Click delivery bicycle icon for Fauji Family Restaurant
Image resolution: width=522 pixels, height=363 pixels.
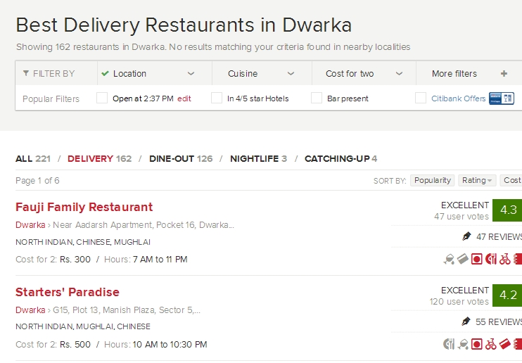[504, 259]
